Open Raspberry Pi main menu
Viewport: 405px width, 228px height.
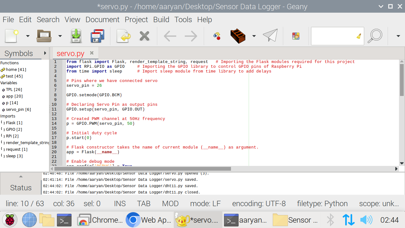(9, 220)
